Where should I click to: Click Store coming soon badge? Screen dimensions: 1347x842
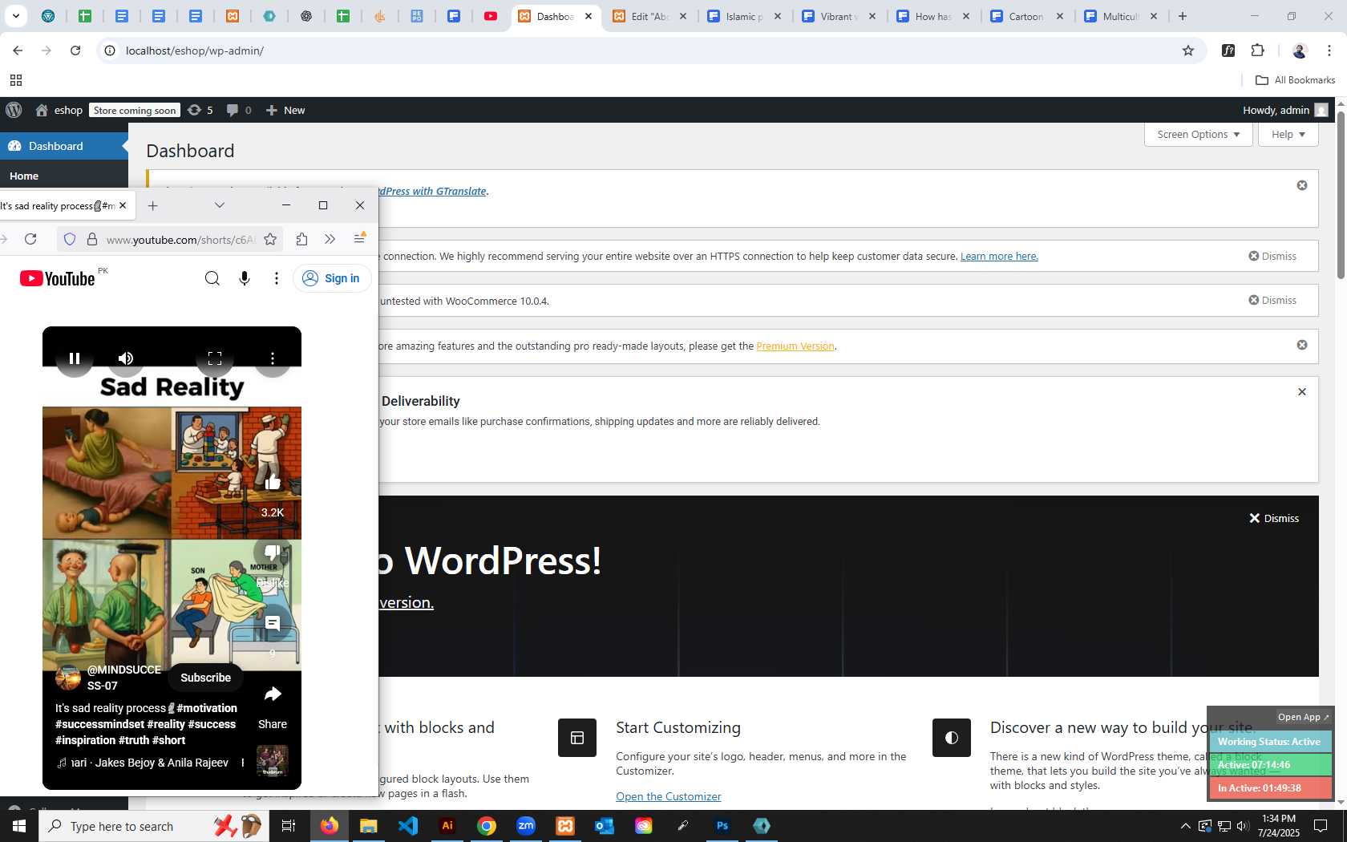[135, 111]
